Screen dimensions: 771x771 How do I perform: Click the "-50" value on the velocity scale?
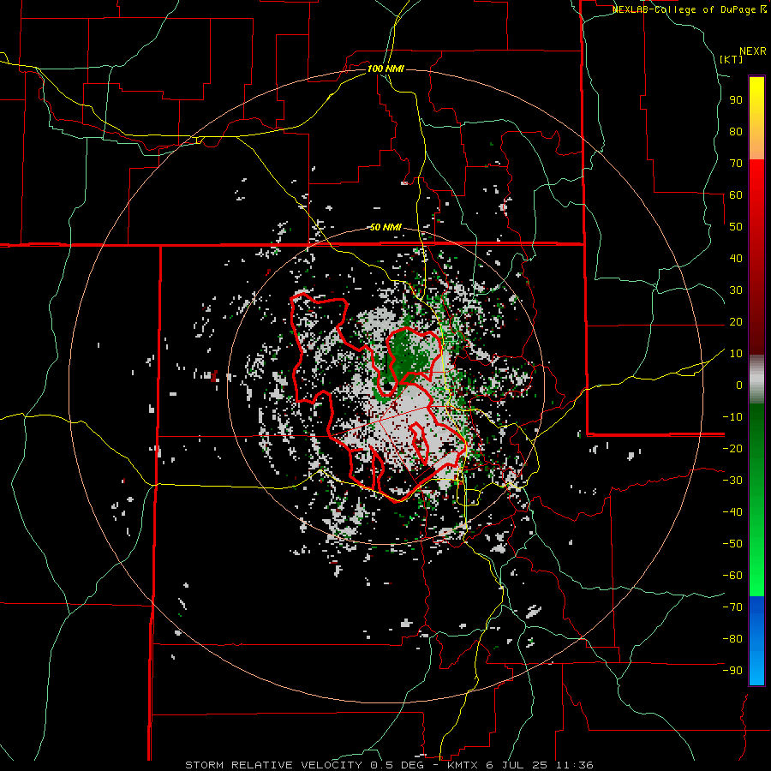(732, 544)
